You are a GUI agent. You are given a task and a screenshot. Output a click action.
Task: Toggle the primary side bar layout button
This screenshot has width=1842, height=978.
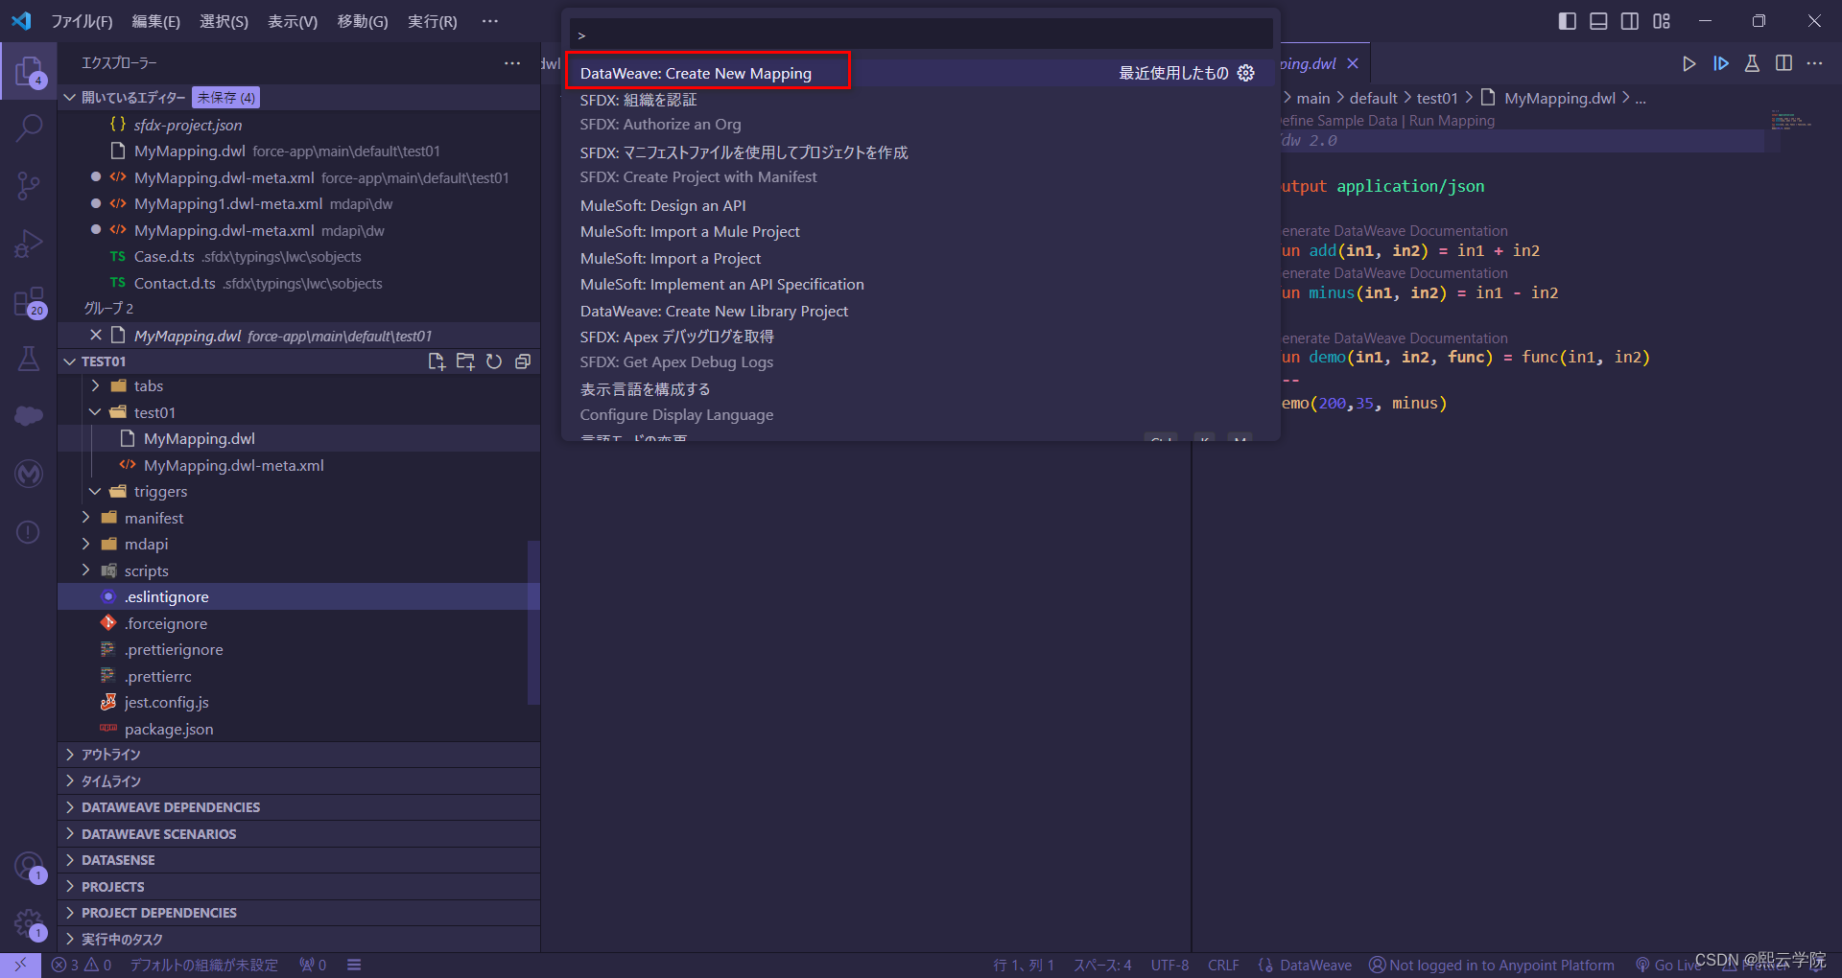pos(1568,21)
